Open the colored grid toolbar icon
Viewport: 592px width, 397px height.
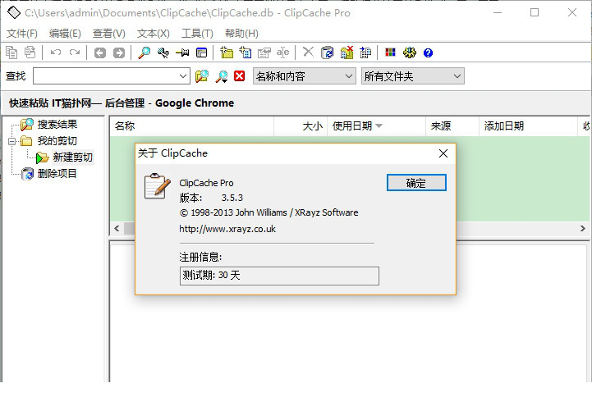click(390, 52)
